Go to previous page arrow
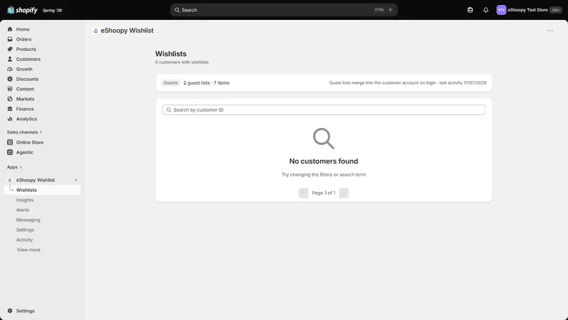Image resolution: width=568 pixels, height=320 pixels. [303, 193]
